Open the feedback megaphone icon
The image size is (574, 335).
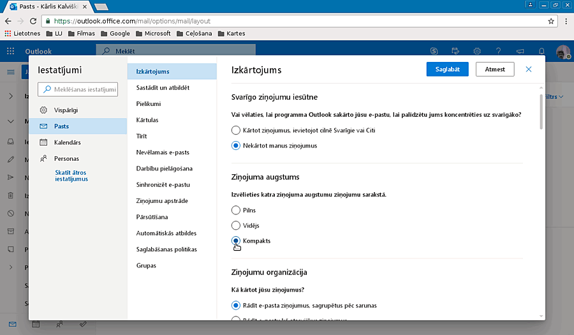[x=520, y=51]
